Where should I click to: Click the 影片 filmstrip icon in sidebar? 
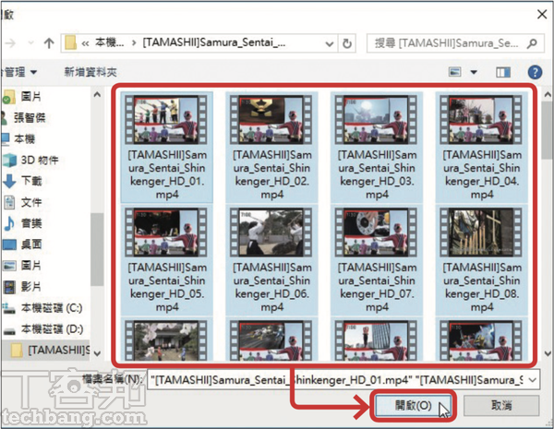click(x=9, y=287)
